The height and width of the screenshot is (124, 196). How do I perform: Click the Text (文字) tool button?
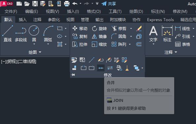pos(153,34)
